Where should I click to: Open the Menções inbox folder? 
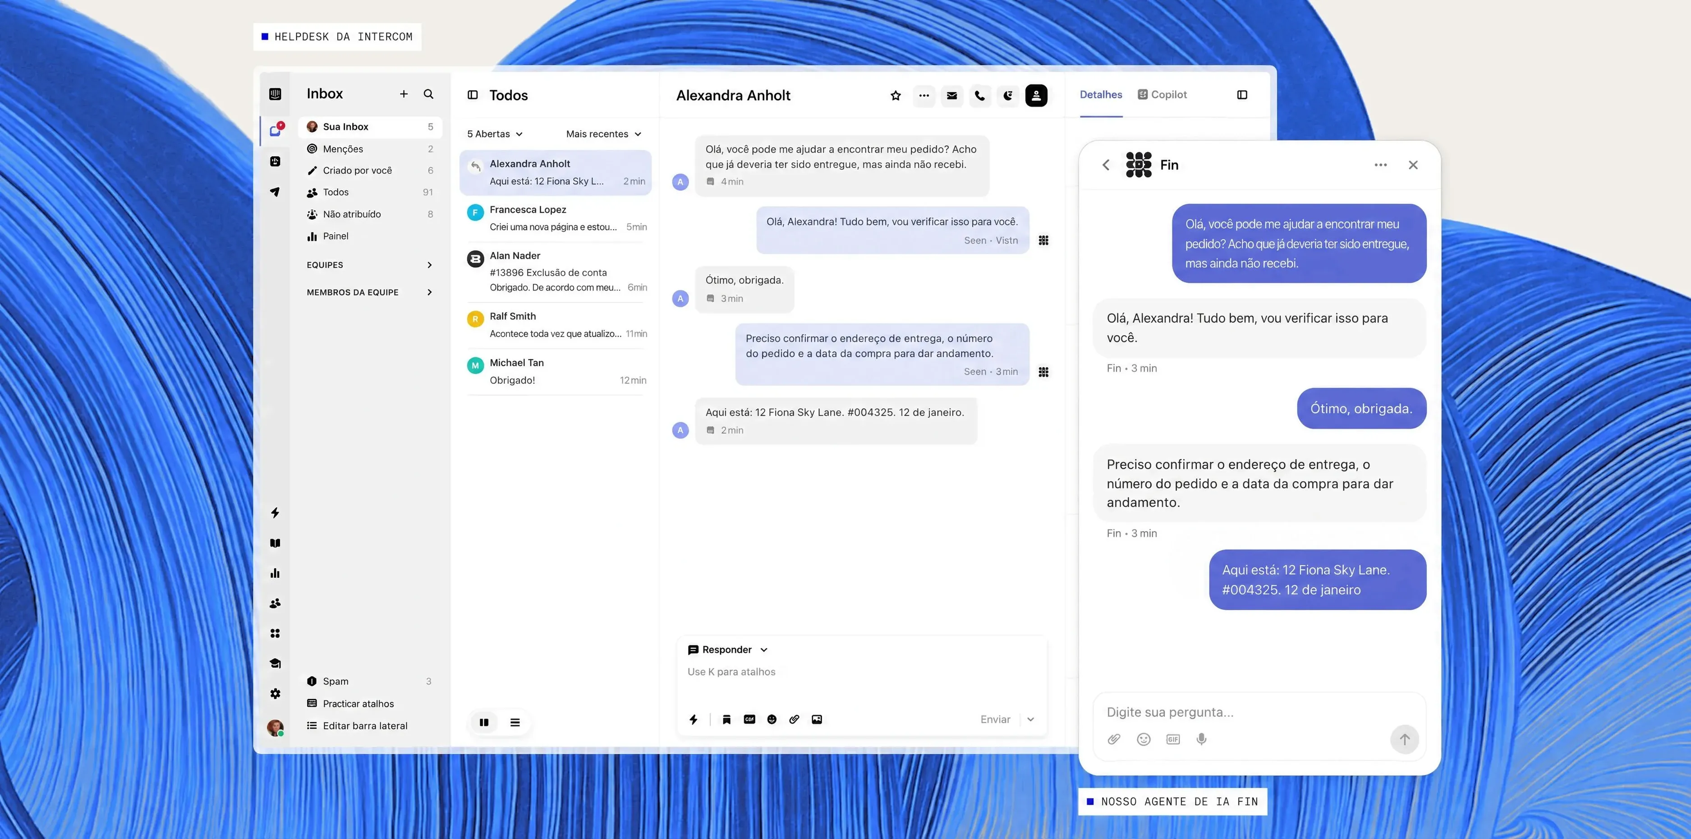point(370,149)
